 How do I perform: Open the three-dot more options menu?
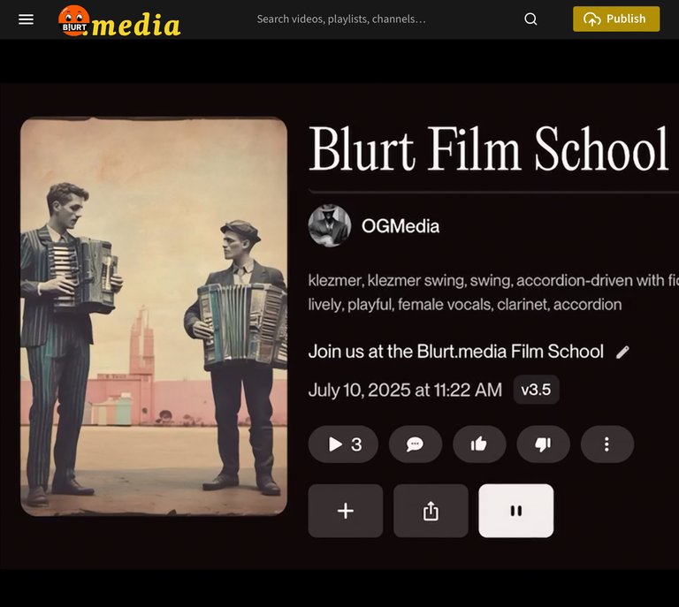click(607, 444)
